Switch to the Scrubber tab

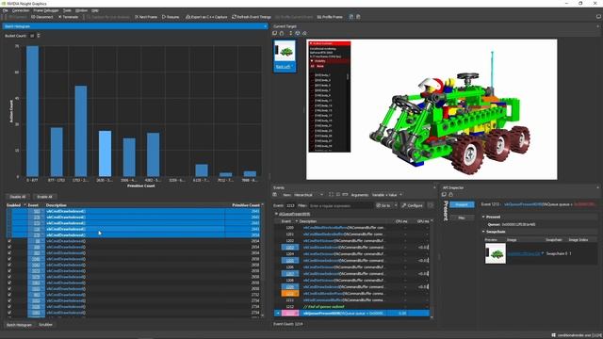tap(45, 325)
